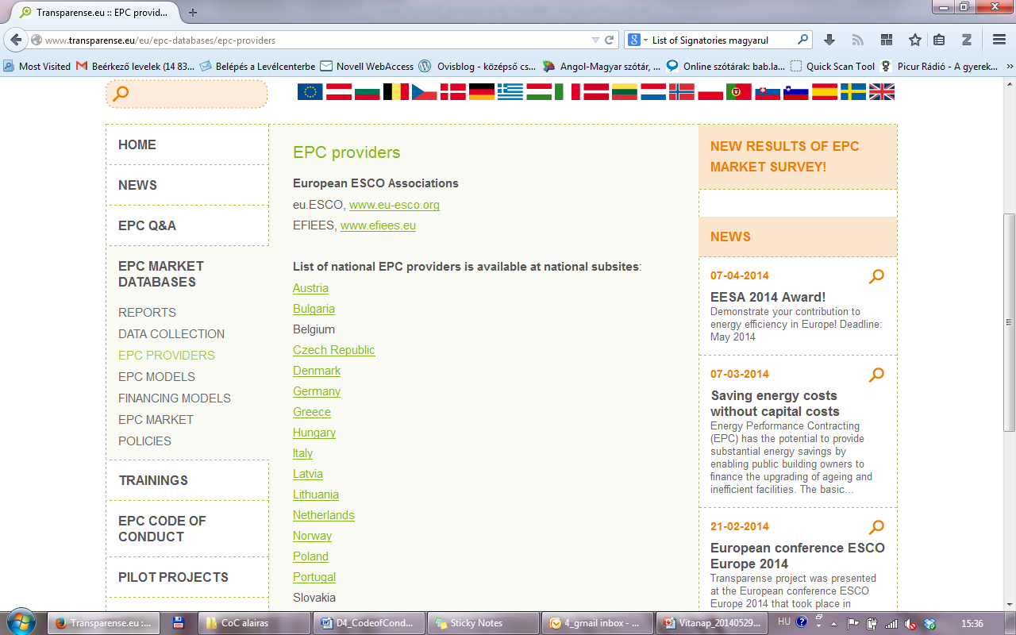This screenshot has height=635, width=1016.
Task: Click the Z extension icon in toolbar
Action: tap(967, 40)
